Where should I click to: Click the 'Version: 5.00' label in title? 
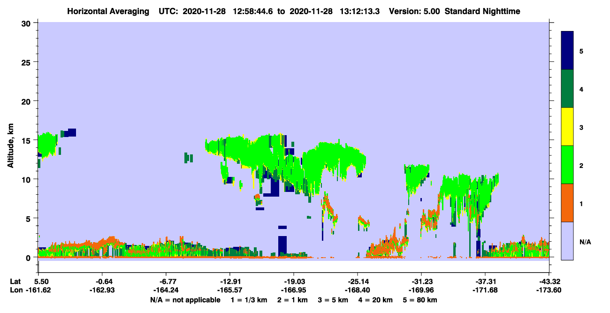point(414,11)
